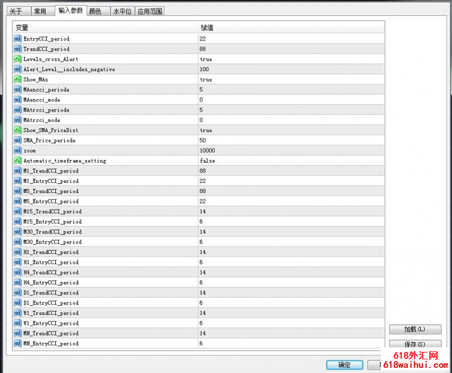The width and height of the screenshot is (452, 373).
Task: Click the boolean icon next to Levels_cross_Alert
Action: (17, 59)
